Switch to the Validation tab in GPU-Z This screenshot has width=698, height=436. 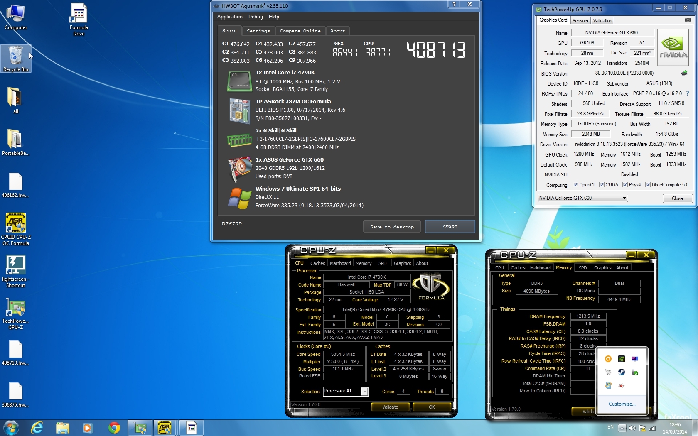coord(602,21)
